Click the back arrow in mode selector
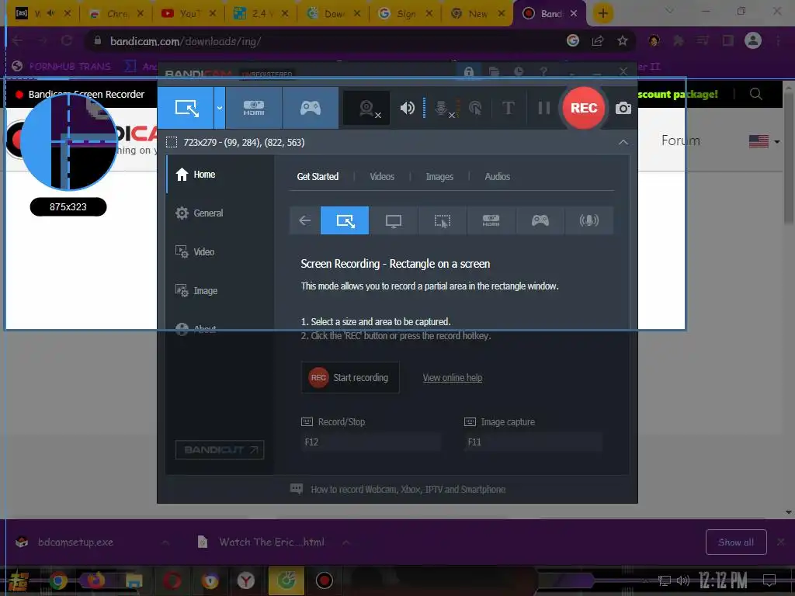Viewport: 795px width, 596px height. 304,220
